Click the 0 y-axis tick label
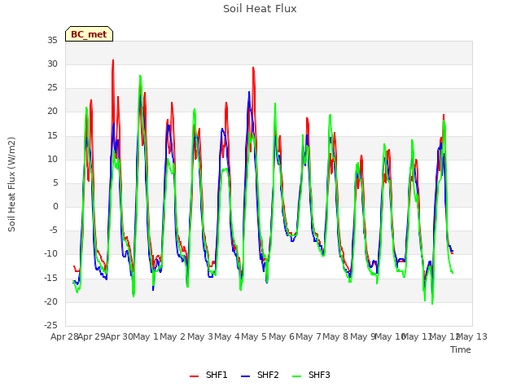Screen dimensions: 521x391 coord(55,206)
